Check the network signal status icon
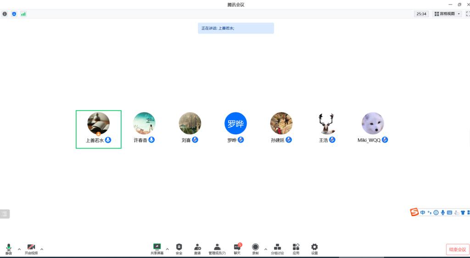The width and height of the screenshot is (470, 258). (23, 14)
